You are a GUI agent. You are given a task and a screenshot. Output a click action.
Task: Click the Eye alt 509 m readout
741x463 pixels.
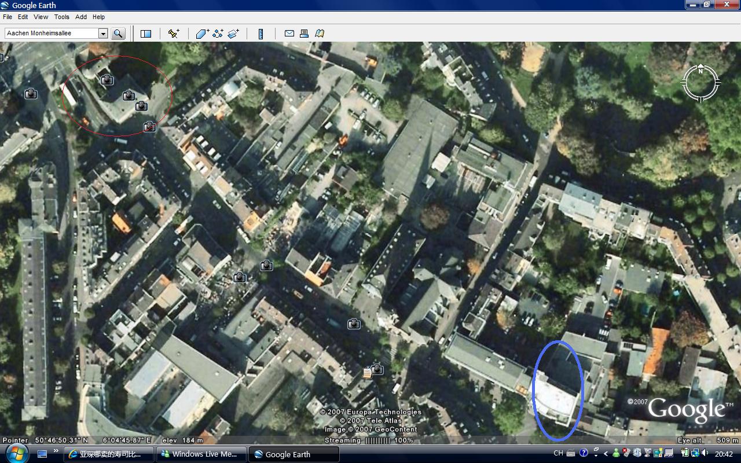(707, 440)
